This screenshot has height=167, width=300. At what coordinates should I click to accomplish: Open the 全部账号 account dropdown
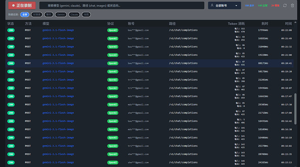click(224, 6)
